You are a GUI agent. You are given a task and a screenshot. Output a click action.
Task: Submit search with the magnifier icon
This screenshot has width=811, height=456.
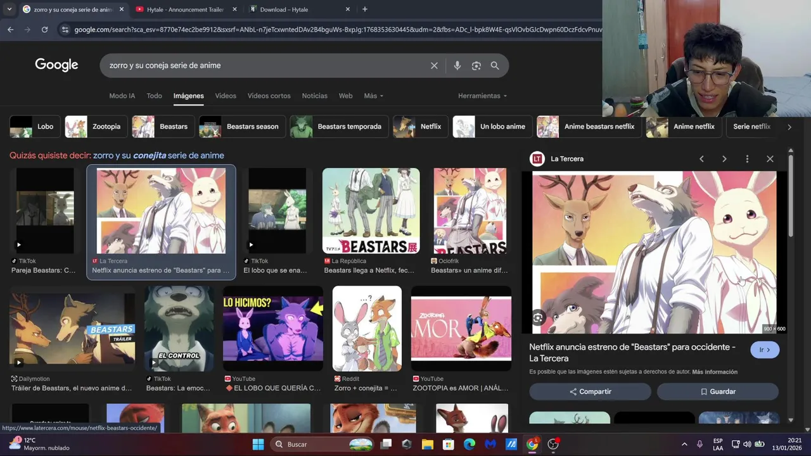(x=495, y=65)
